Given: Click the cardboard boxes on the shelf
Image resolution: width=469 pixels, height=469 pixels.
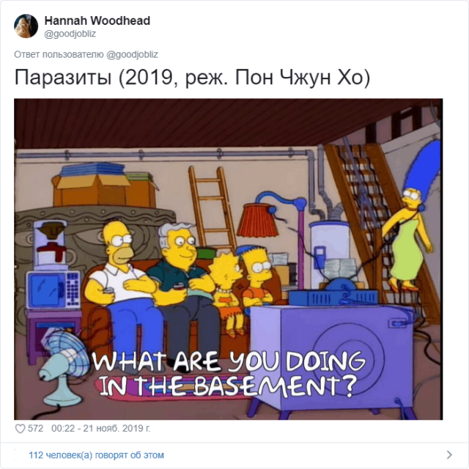Looking at the screenshot, I should pyautogui.click(x=105, y=190).
